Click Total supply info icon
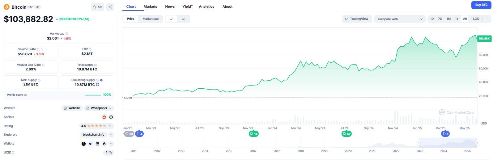The height and width of the screenshot is (160, 493). point(96,65)
